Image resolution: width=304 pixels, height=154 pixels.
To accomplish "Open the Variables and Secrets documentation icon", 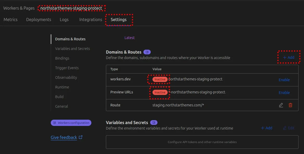I will tap(154, 123).
